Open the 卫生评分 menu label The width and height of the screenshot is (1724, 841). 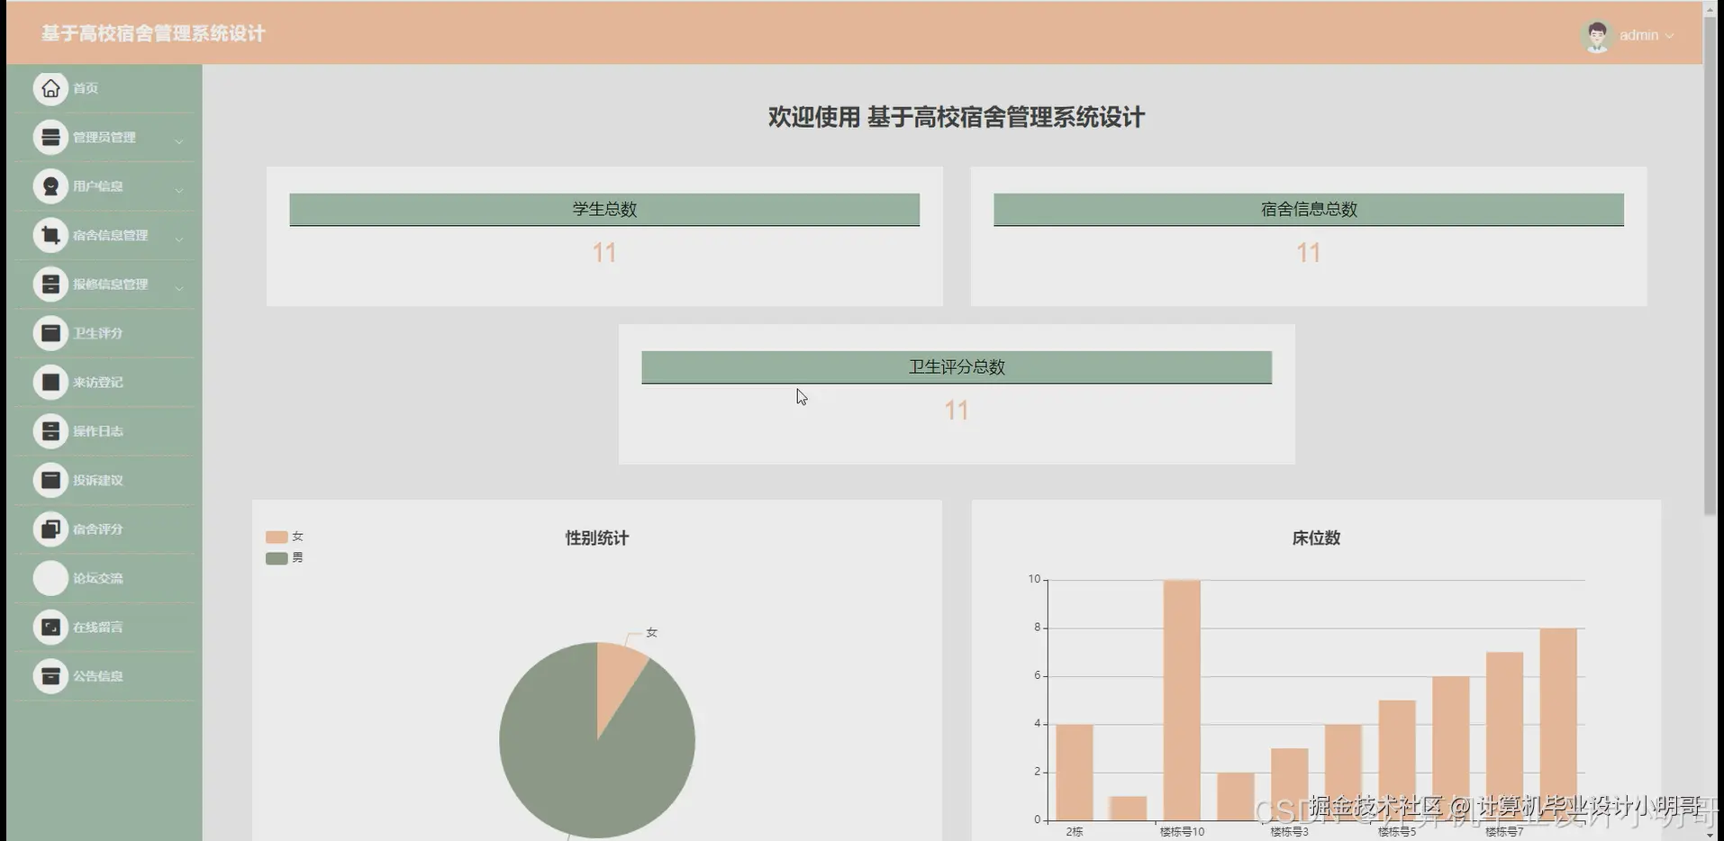coord(97,333)
